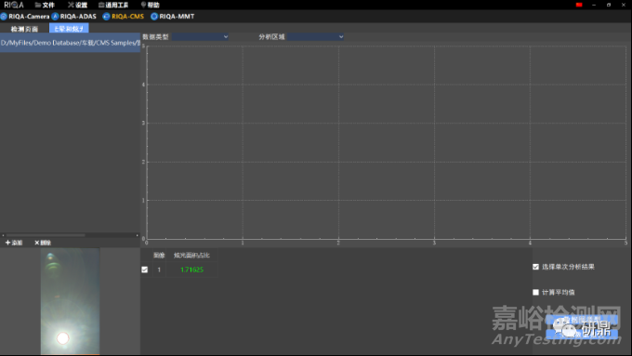Open the 文件 menu
The height and width of the screenshot is (356, 632).
click(x=45, y=5)
